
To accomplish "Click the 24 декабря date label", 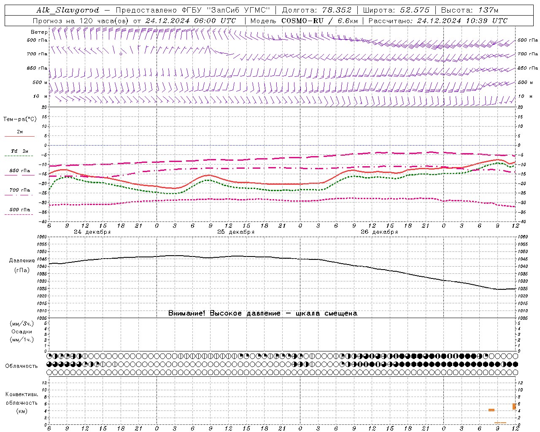I will coord(92,232).
